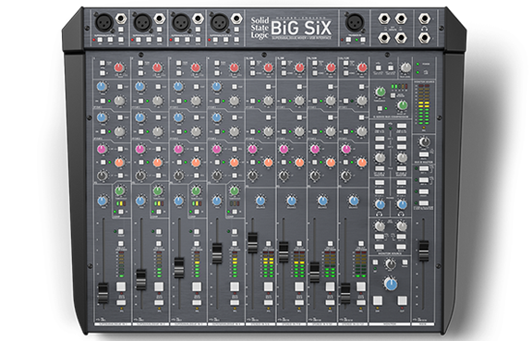Click the channel 4 fader cap

pos(217,253)
